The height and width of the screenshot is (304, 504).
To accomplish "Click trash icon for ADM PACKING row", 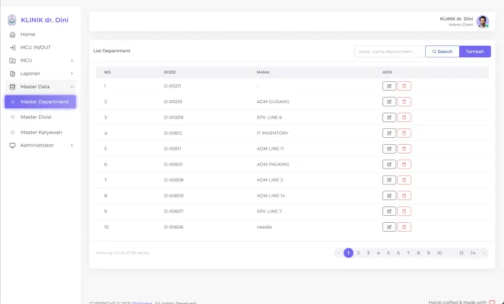I will click(x=404, y=164).
